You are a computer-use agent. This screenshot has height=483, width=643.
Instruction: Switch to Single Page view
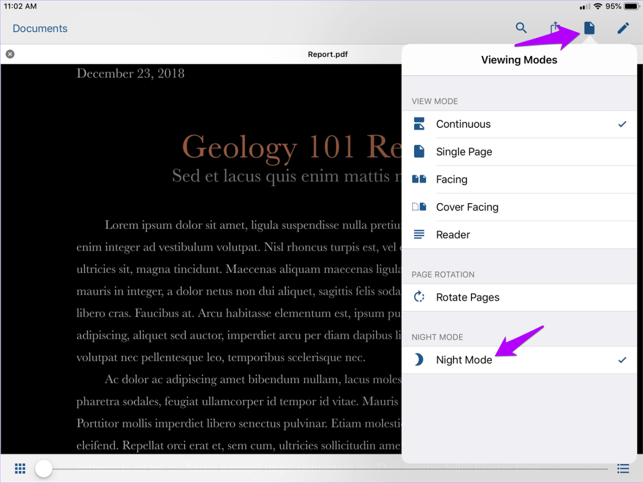(464, 152)
